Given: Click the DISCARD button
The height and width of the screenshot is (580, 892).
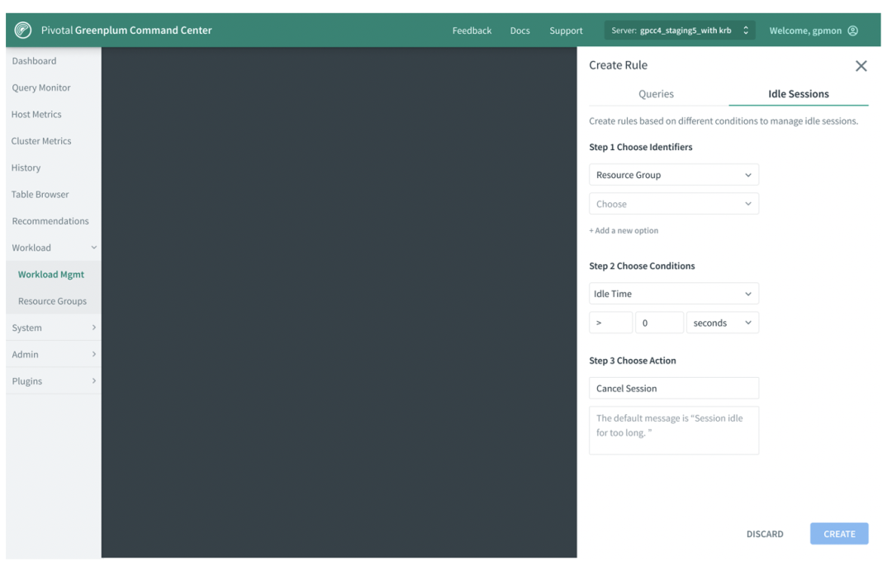Looking at the screenshot, I should [765, 534].
